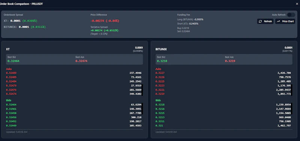Click XT bid quantity 105.4593
The height and width of the screenshot is (141, 300).
click(135, 126)
